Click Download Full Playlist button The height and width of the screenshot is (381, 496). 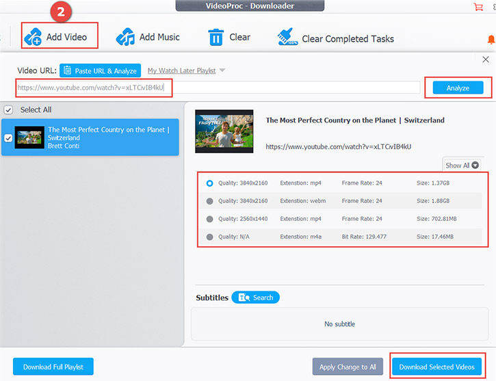53,367
